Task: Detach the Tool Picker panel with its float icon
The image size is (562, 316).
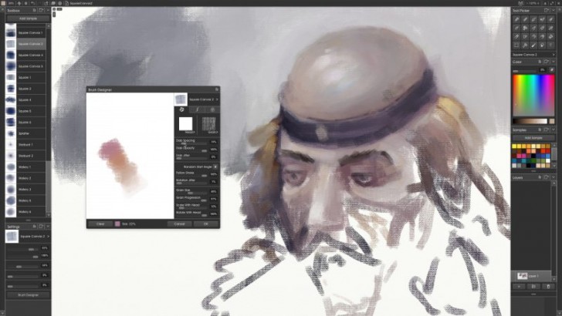Action: [547, 11]
